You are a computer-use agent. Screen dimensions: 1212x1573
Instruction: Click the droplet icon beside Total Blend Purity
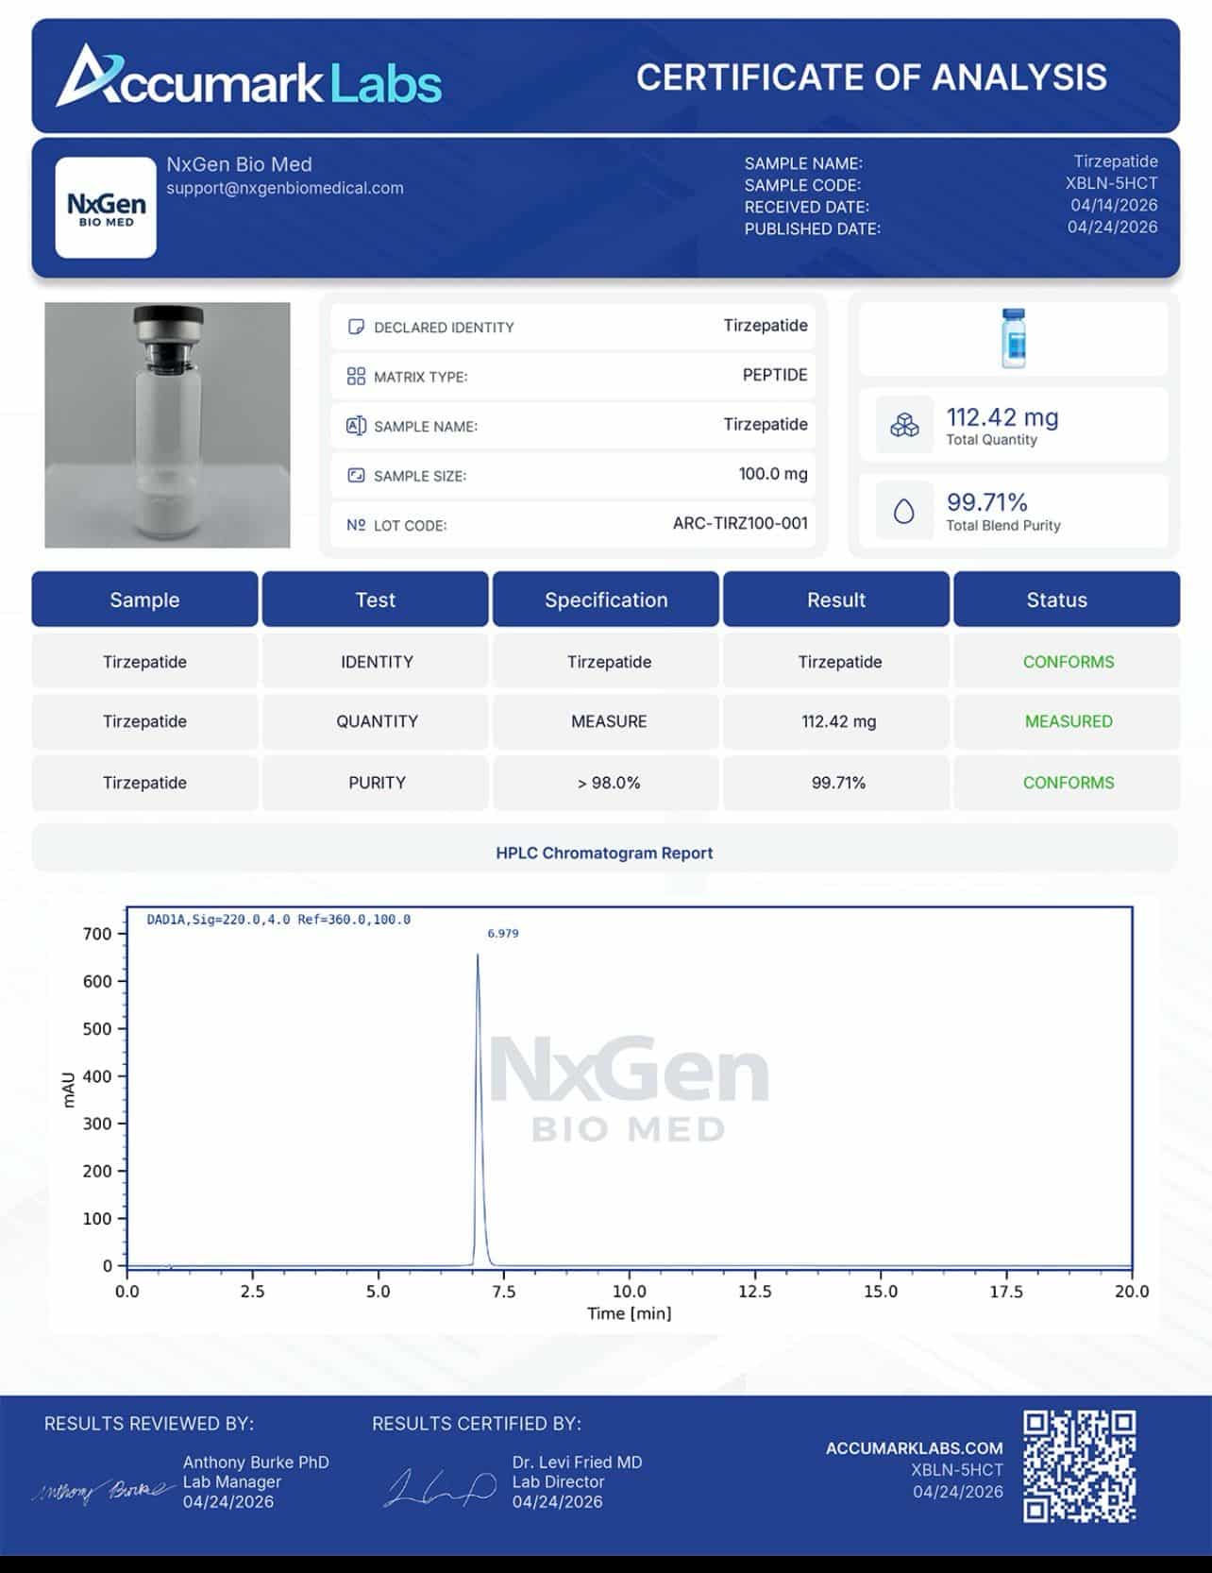click(x=904, y=511)
